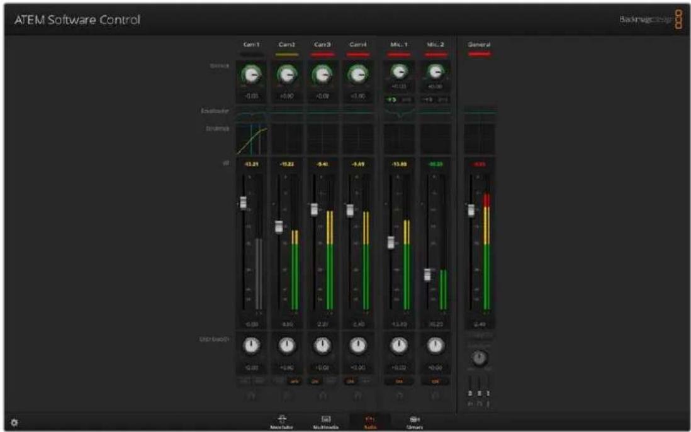Image resolution: width=691 pixels, height=432 pixels.
Task: Toggle the green-lit button under Mic. 1 gain
Action: pyautogui.click(x=391, y=100)
